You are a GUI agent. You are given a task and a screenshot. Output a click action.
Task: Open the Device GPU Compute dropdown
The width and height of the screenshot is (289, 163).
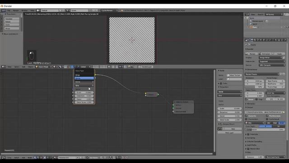pyautogui.click(x=272, y=65)
